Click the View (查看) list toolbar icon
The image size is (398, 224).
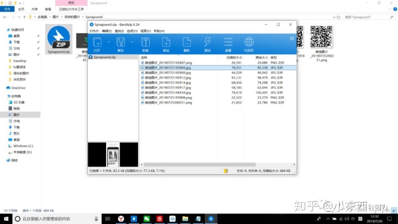pyautogui.click(x=228, y=44)
